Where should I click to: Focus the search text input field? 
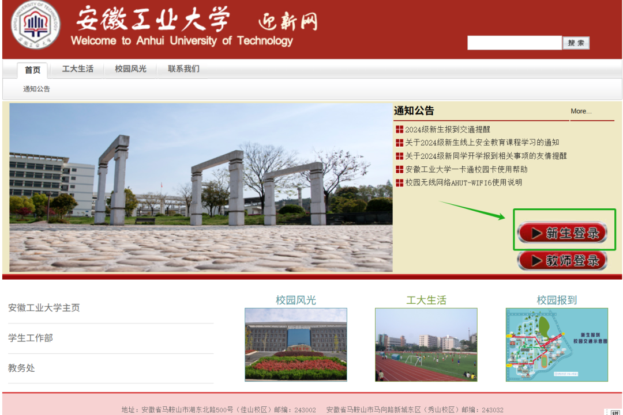point(515,43)
